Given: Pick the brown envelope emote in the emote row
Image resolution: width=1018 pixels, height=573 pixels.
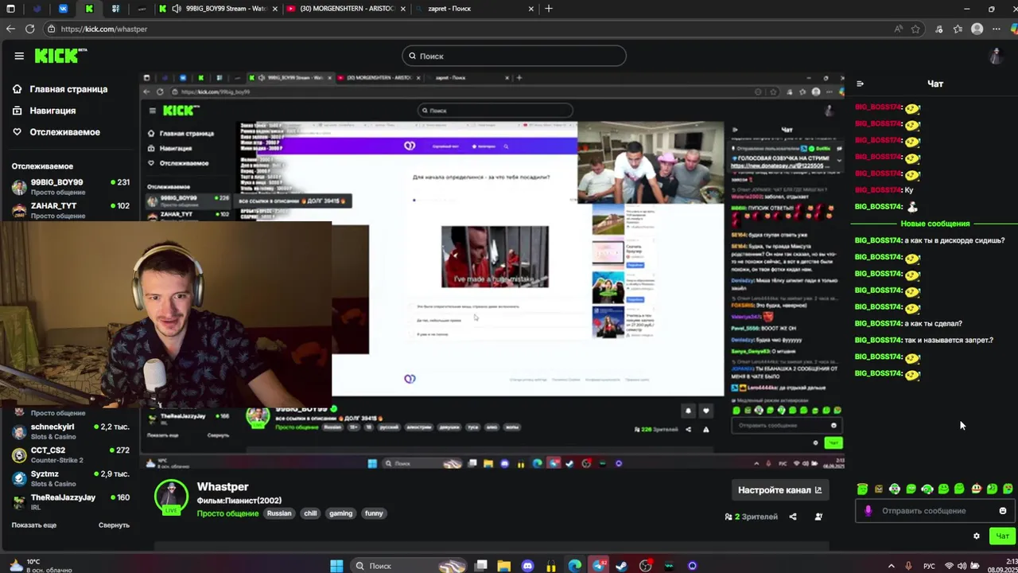Looking at the screenshot, I should [x=879, y=489].
